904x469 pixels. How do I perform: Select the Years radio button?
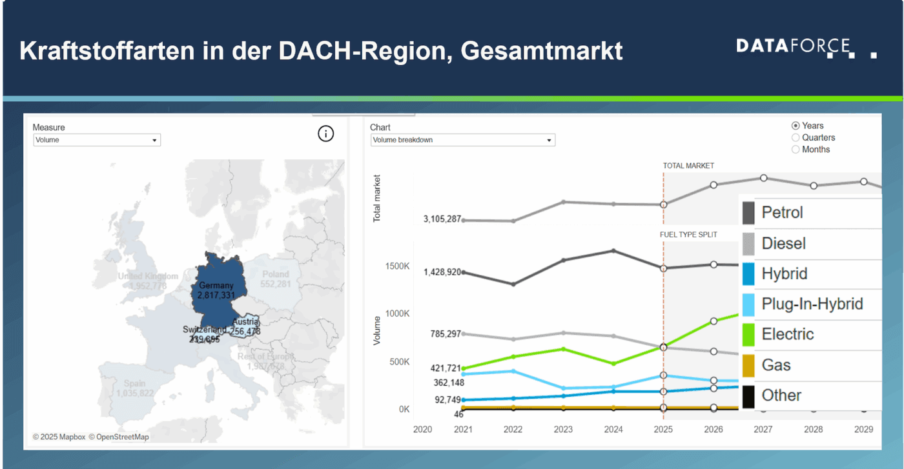796,125
